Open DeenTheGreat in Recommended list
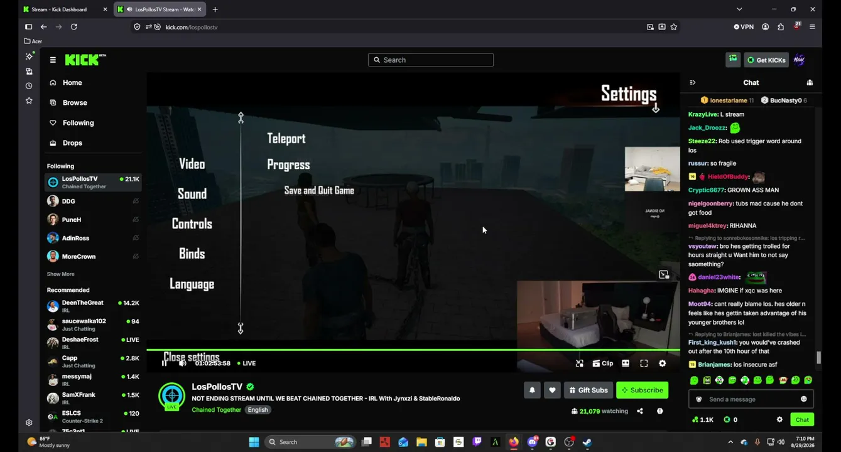This screenshot has width=841, height=452. (x=93, y=306)
